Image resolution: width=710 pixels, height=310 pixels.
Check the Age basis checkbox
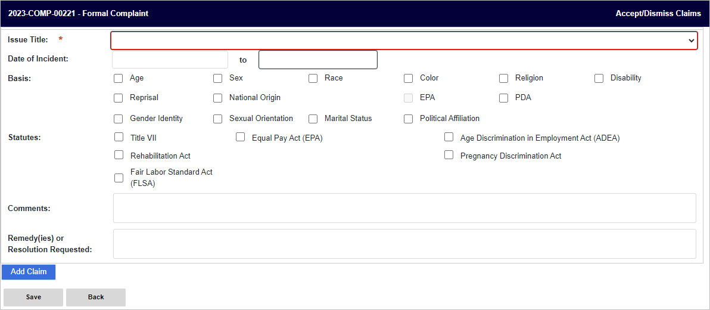tap(118, 79)
